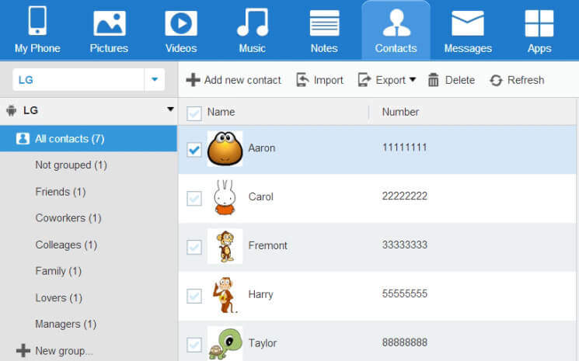The height and width of the screenshot is (361, 579).
Task: Click the name Carol
Action: [x=260, y=196]
